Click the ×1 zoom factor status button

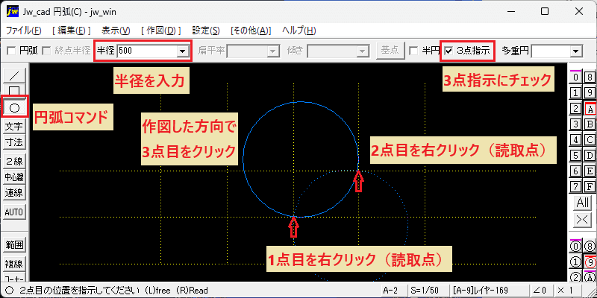566,291
